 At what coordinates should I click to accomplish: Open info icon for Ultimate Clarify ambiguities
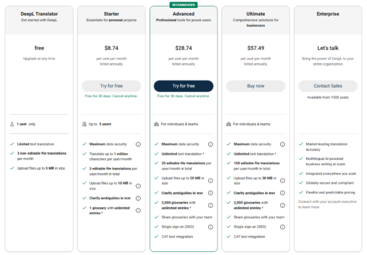click(x=283, y=193)
